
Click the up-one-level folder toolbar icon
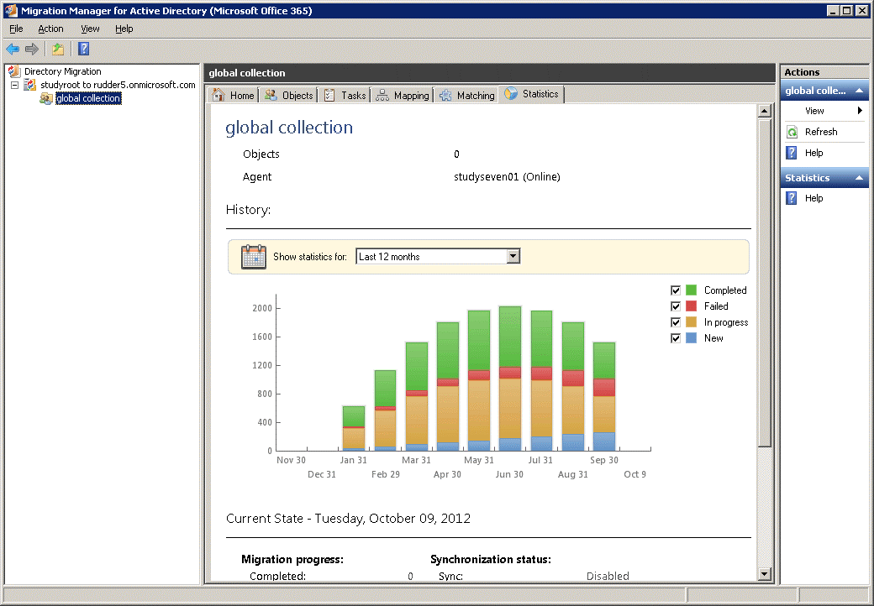57,49
